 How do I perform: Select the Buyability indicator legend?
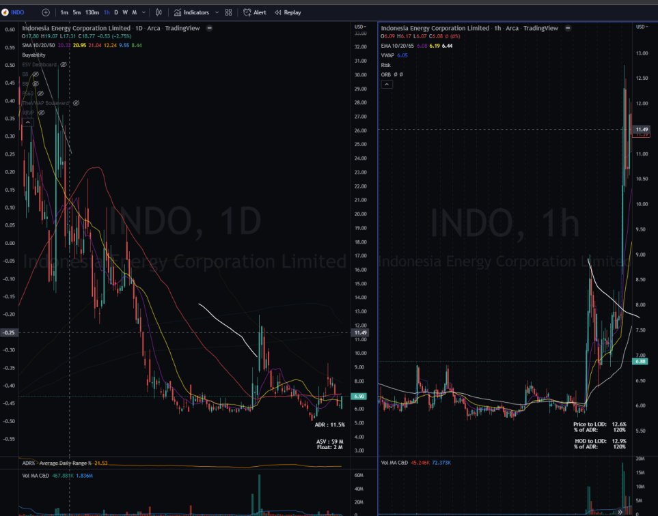coord(33,55)
